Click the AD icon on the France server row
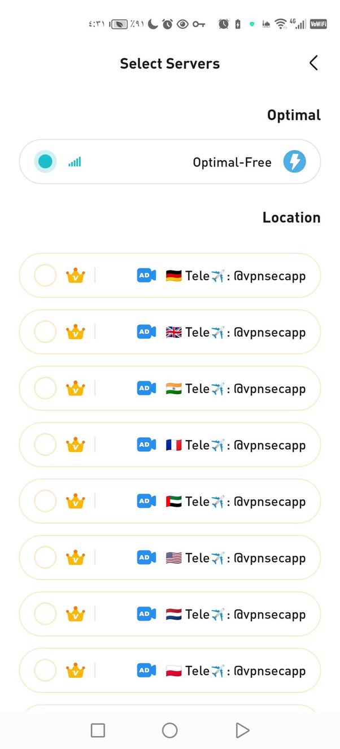The height and width of the screenshot is (749, 340). pos(146,445)
